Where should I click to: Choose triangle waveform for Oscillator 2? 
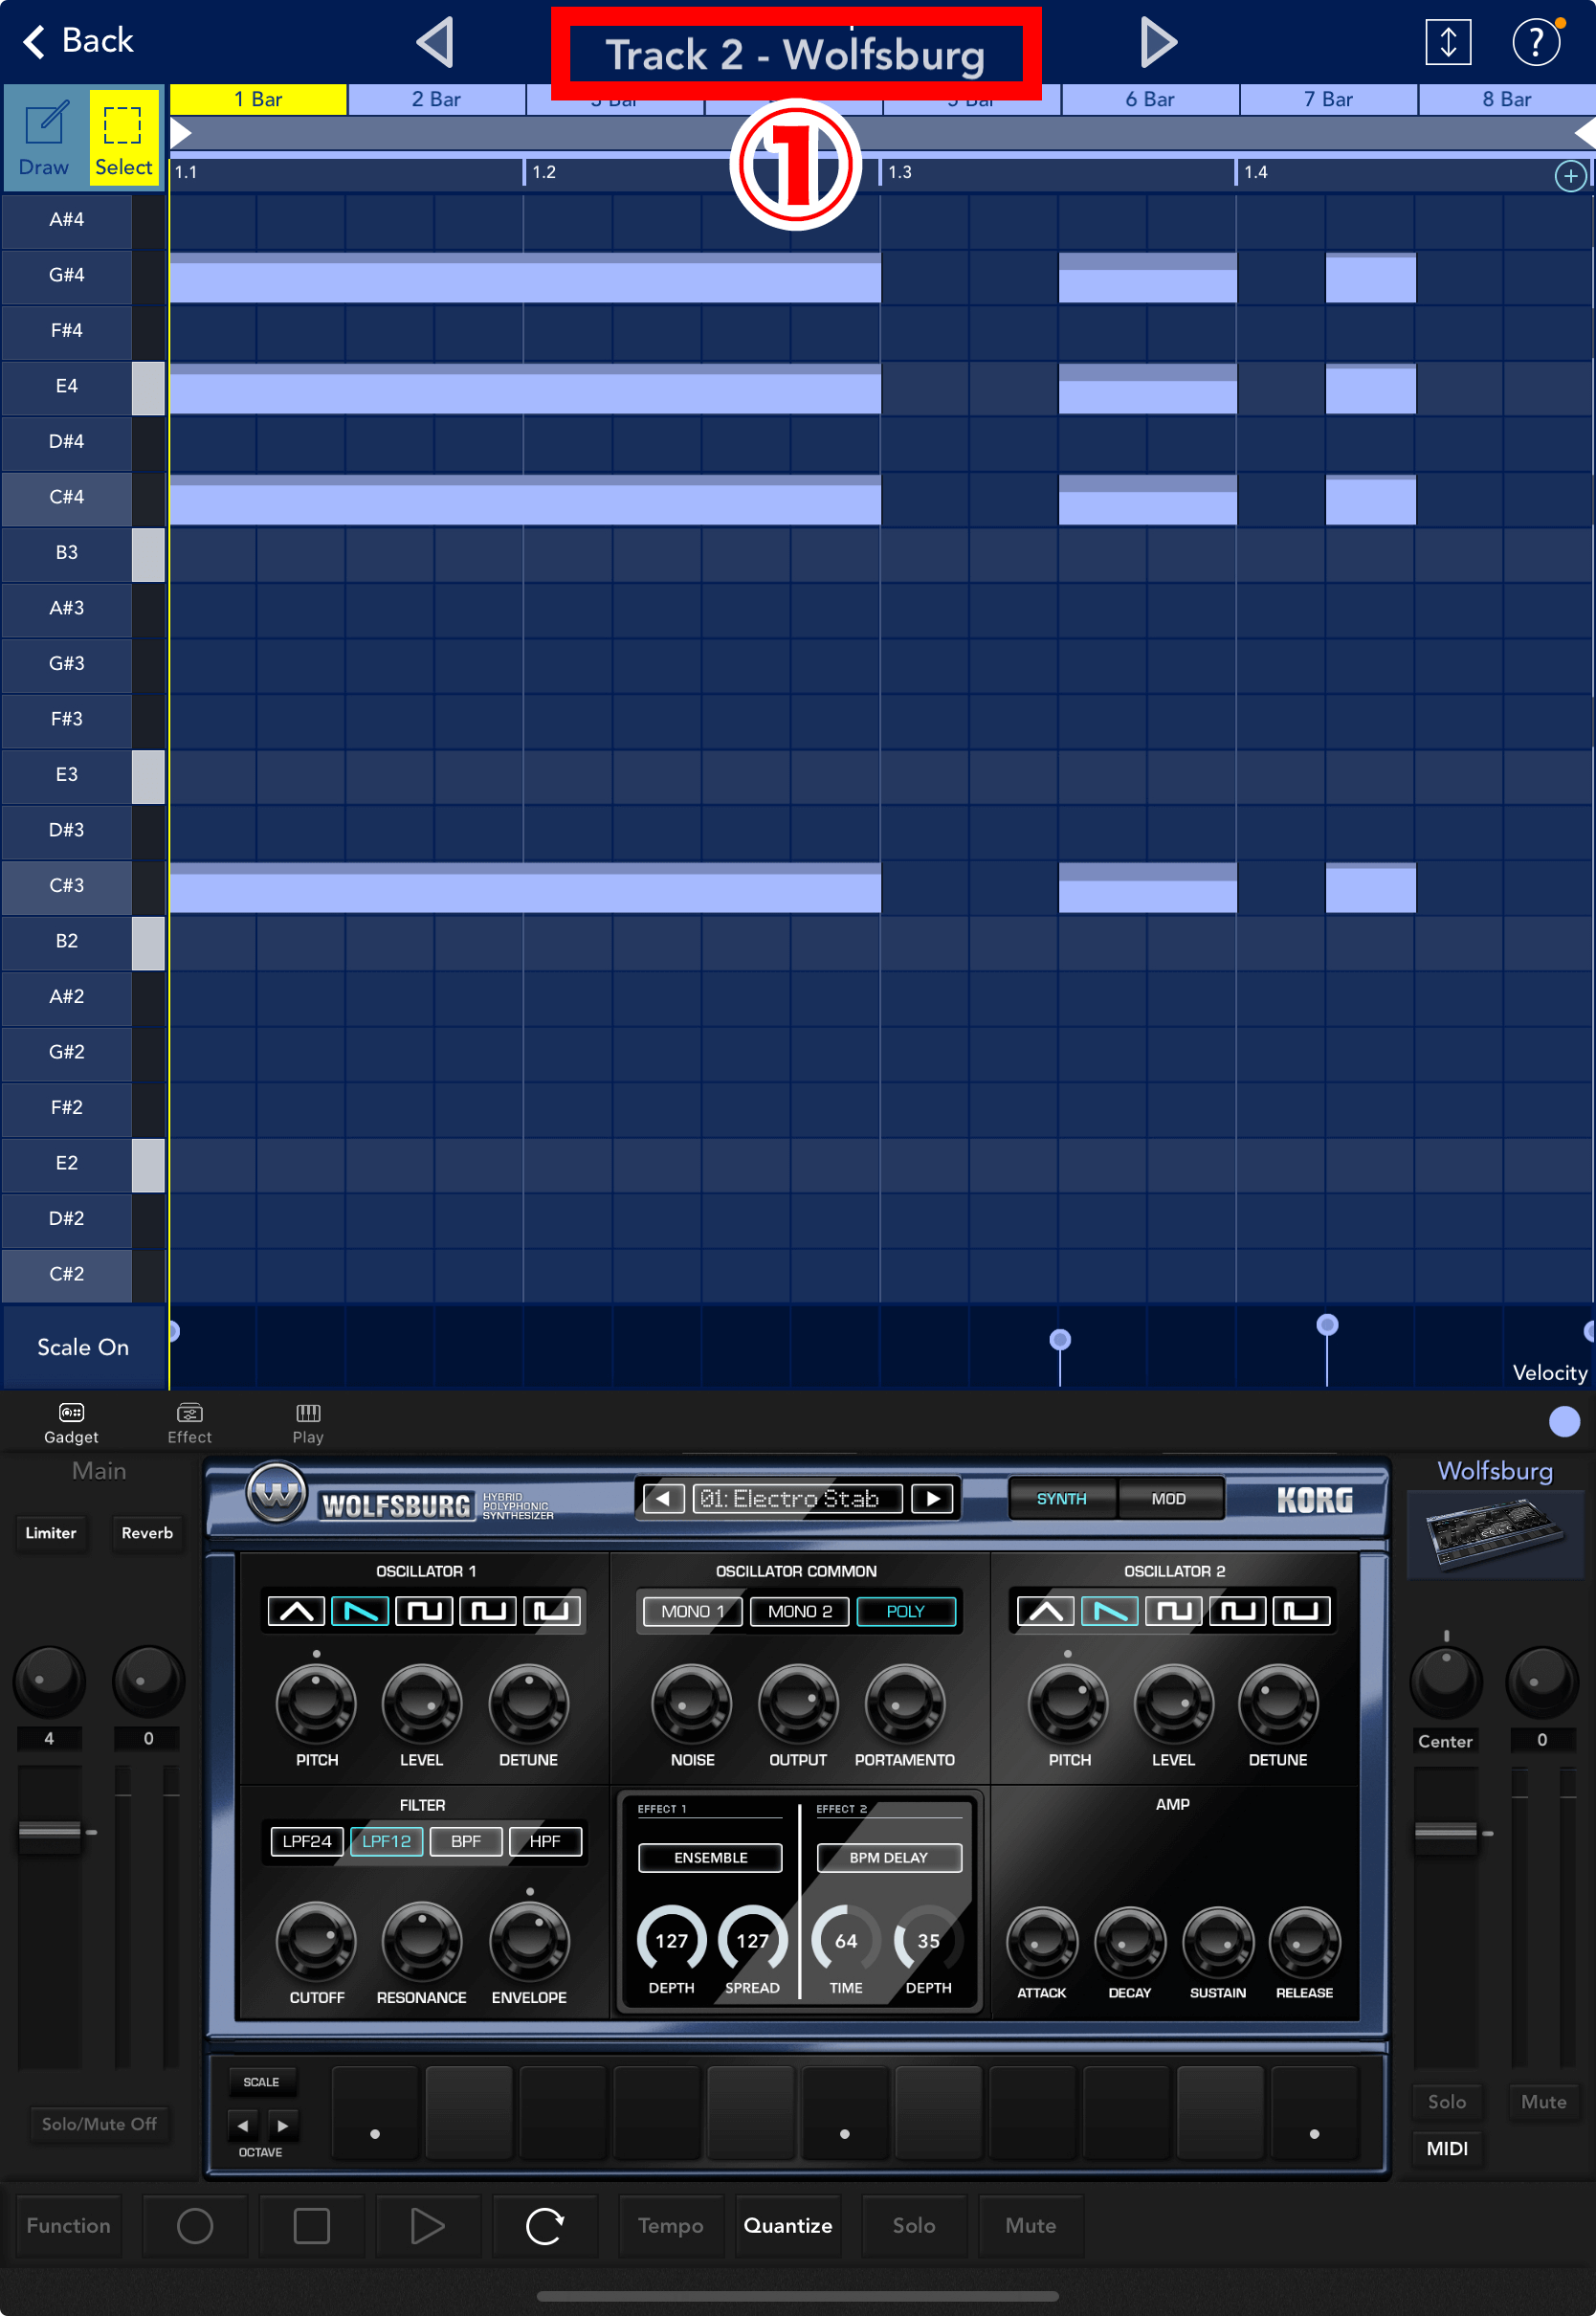point(1046,1610)
